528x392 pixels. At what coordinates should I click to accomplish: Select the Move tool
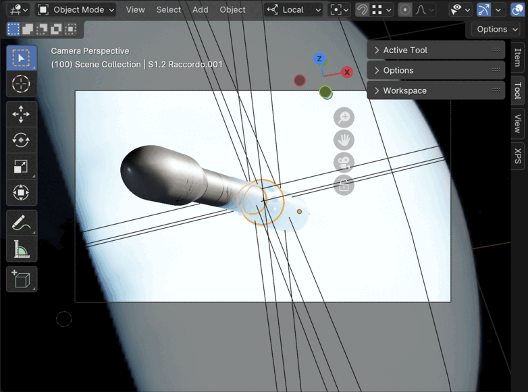(21, 114)
